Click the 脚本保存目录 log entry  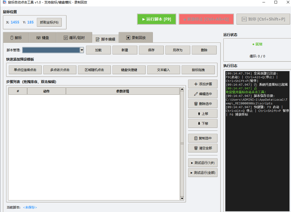click(257, 100)
